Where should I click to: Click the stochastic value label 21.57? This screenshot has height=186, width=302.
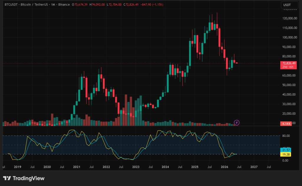(285, 150)
